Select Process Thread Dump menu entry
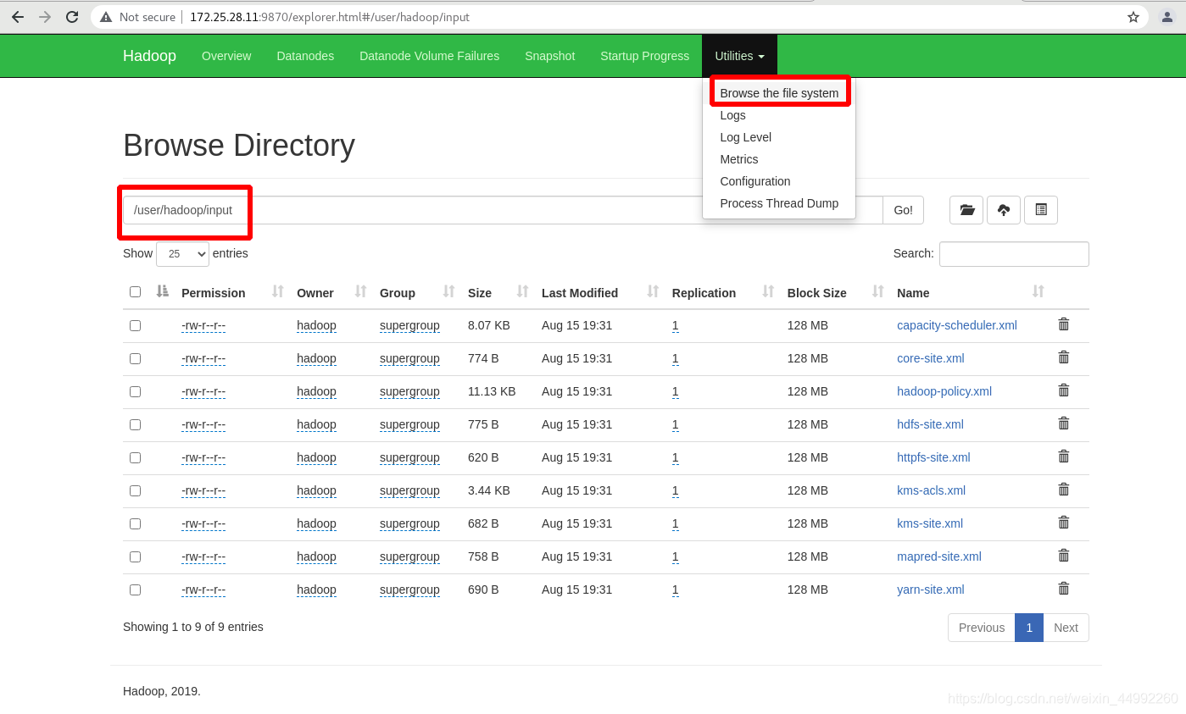1186x714 pixels. pos(779,203)
